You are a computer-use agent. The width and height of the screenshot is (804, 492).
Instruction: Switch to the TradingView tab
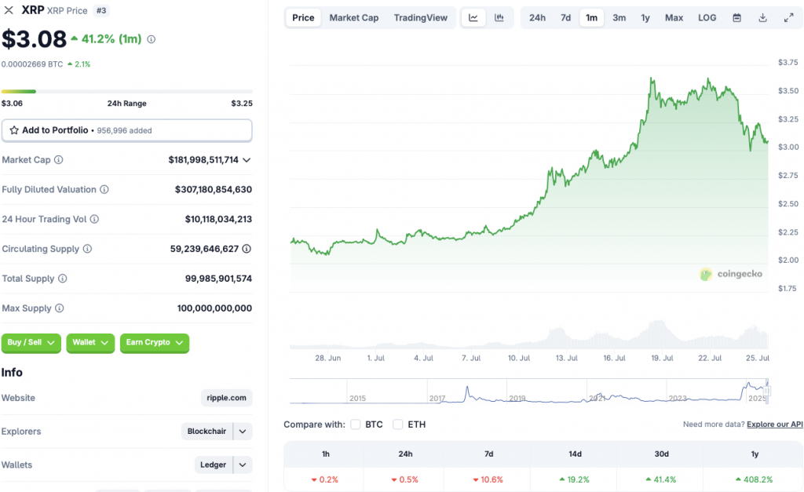(421, 17)
